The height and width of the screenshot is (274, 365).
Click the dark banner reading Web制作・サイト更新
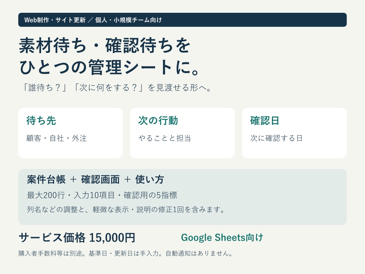click(x=182, y=20)
